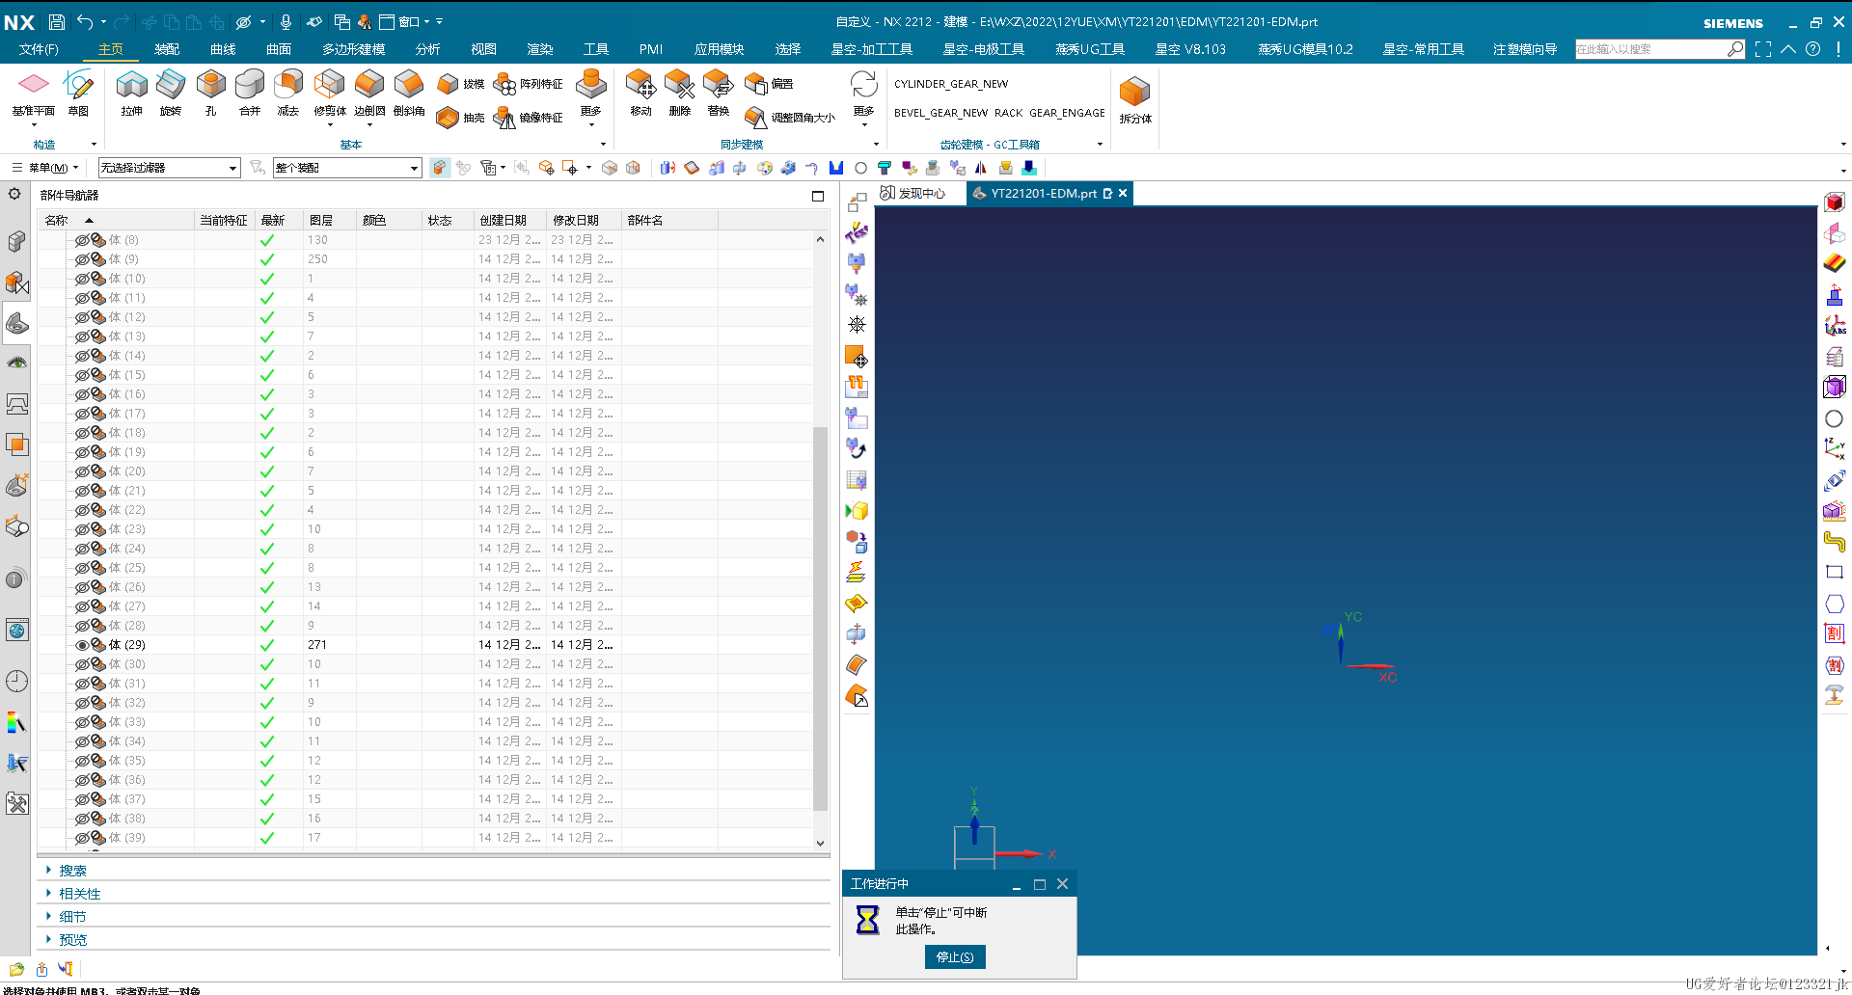Close the YT221201-EDM.prt document tab

tap(1122, 194)
